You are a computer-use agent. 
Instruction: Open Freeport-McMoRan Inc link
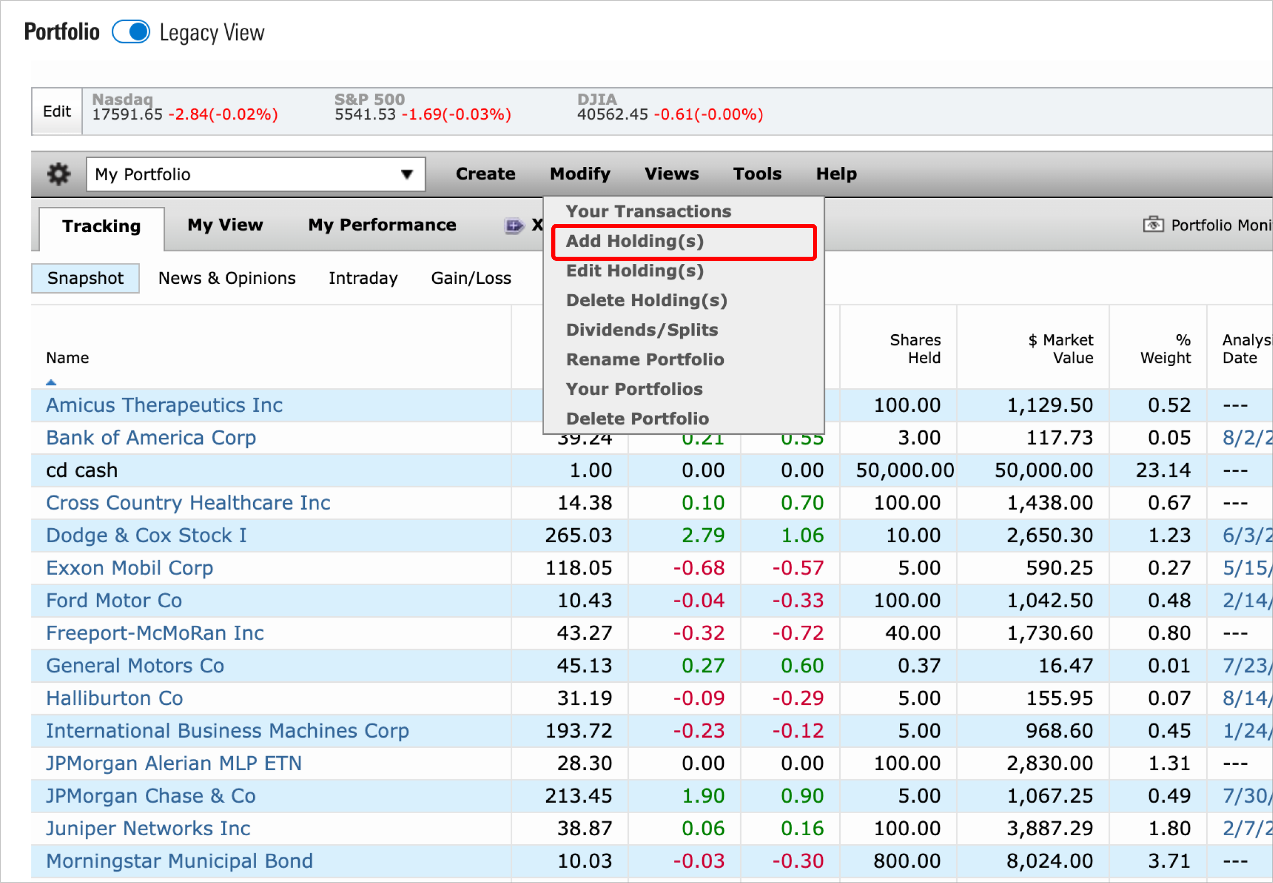pyautogui.click(x=155, y=633)
